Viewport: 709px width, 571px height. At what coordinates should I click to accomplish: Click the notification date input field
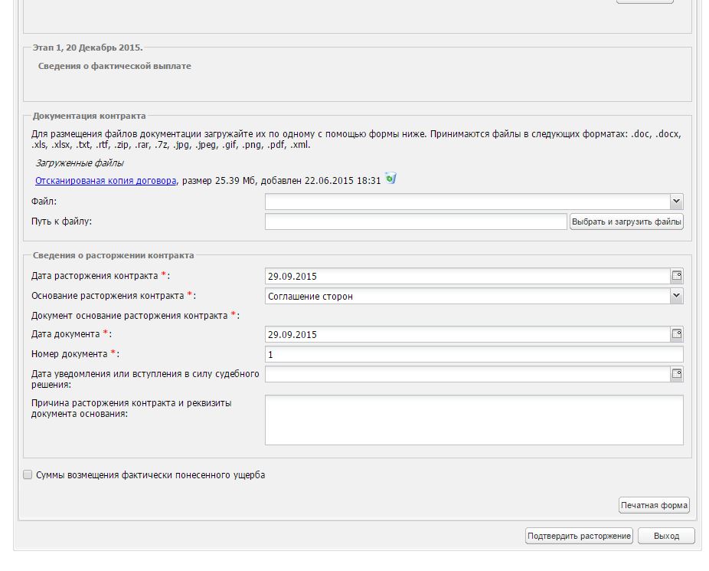468,374
